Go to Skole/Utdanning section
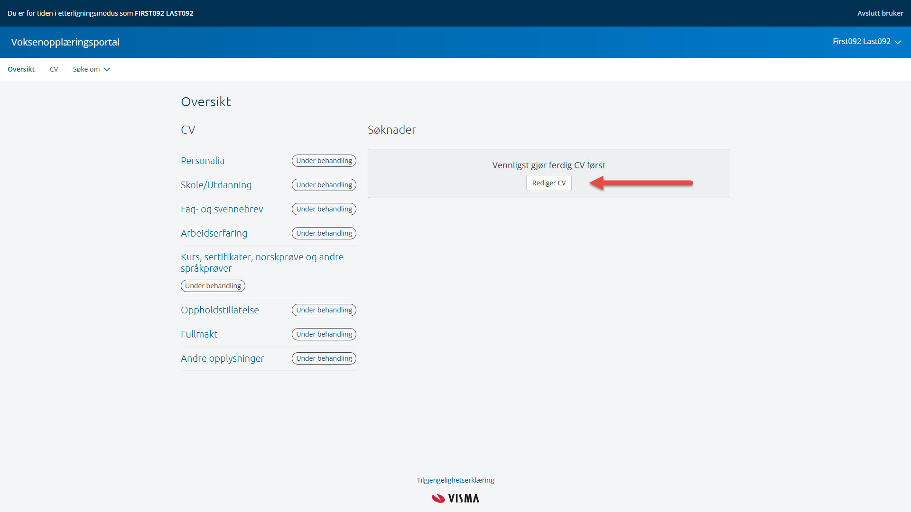 coord(216,185)
